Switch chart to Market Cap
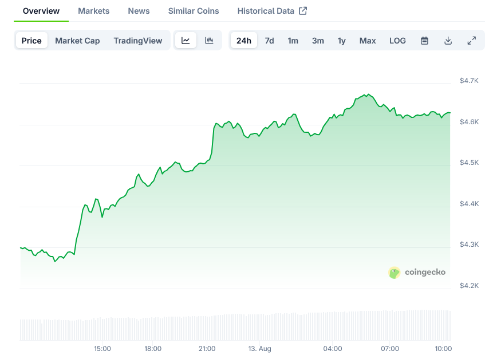Screen dimensions: 485x359 (x=77, y=41)
